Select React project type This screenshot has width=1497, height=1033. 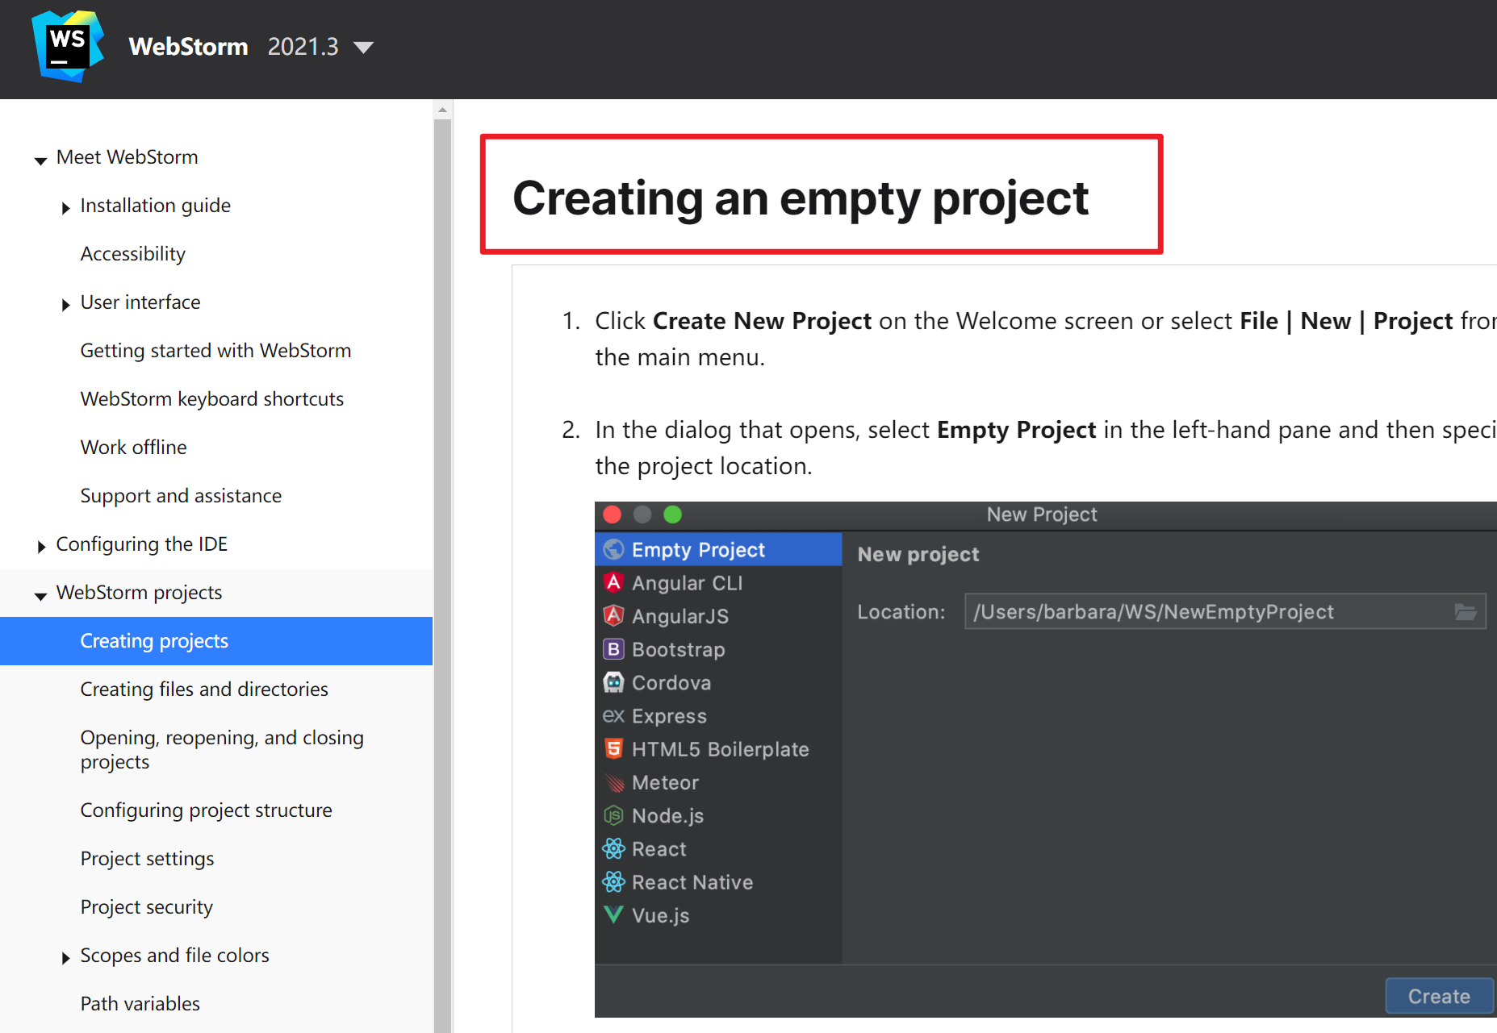[x=718, y=848]
